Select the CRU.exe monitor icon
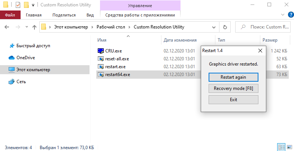Viewport: 294px width, 151px height. point(101,51)
